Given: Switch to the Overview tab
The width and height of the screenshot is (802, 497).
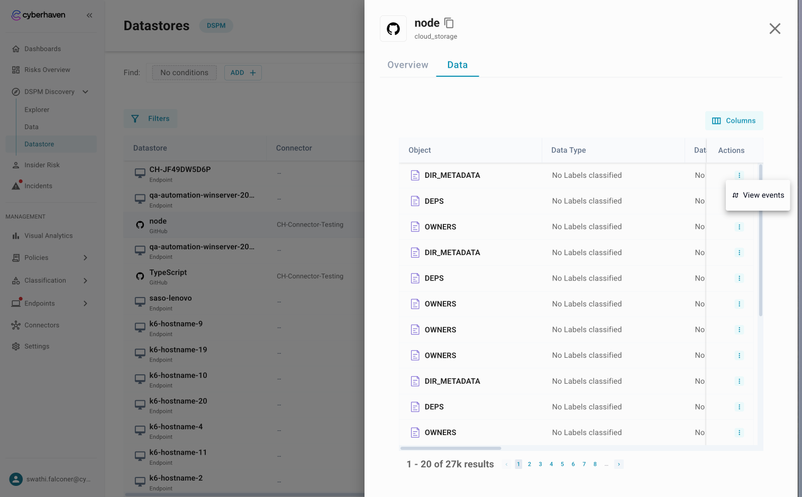Looking at the screenshot, I should pos(407,65).
